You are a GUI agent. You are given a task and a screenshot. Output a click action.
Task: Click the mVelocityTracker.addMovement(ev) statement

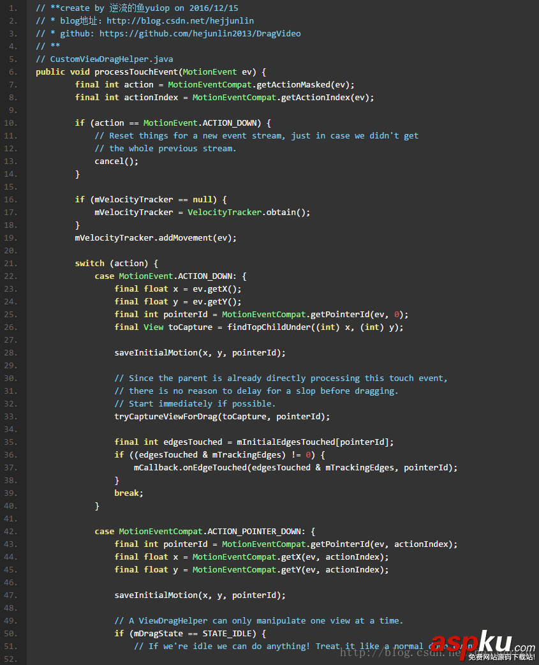point(156,237)
